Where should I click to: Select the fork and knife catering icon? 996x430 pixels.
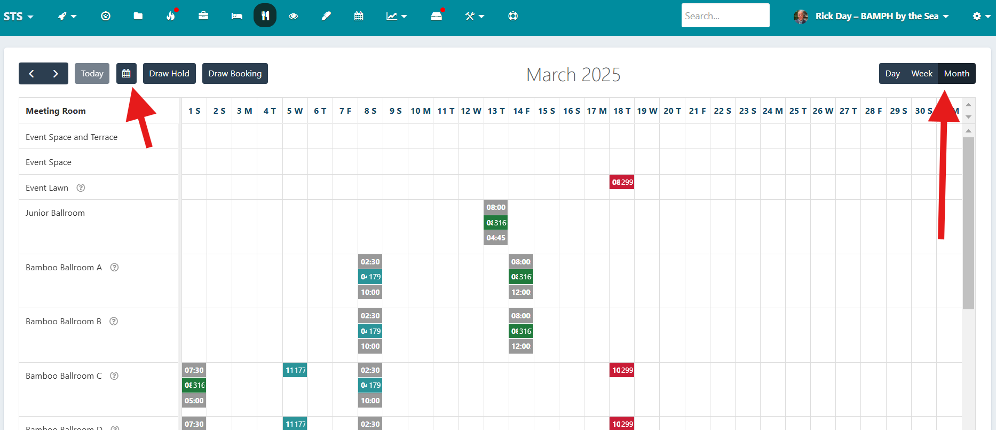click(265, 15)
